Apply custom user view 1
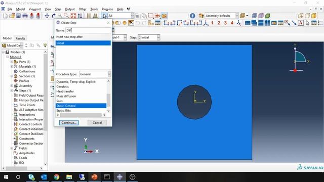Image resolution: width=324 pixels, height=182 pixels. (x=212, y=23)
